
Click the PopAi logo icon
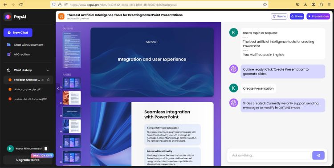coord(8,17)
